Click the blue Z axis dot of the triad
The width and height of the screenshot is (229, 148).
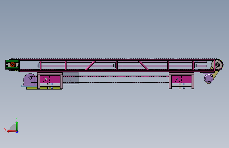click(x=17, y=132)
